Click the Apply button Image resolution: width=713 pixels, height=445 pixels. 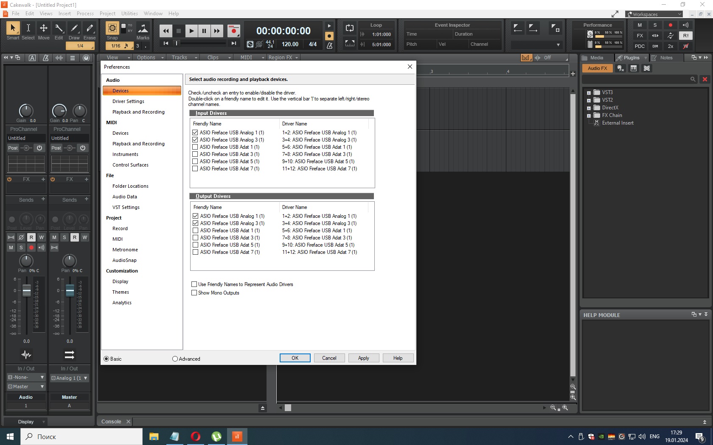pyautogui.click(x=363, y=358)
